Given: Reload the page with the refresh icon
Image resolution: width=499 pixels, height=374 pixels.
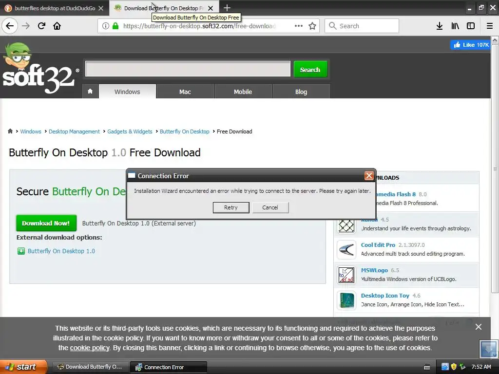Looking at the screenshot, I should coord(41,26).
